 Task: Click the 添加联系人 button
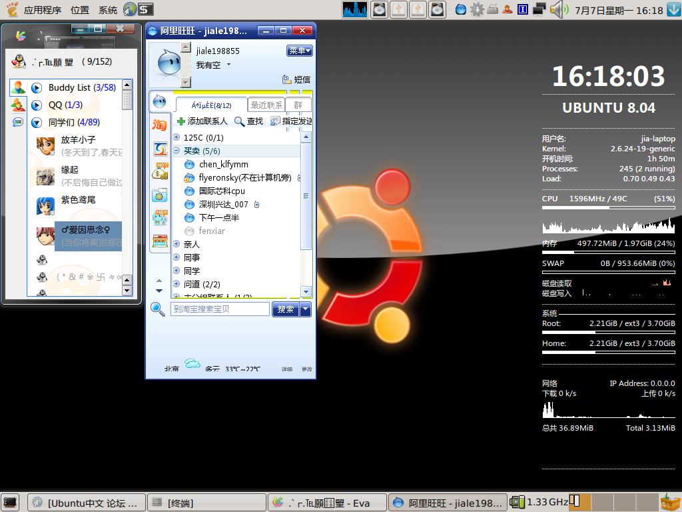click(202, 121)
